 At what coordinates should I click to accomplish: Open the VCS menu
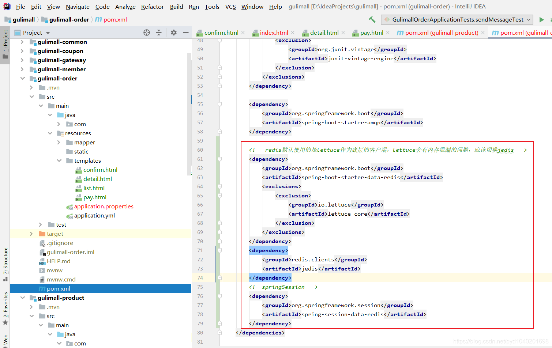click(230, 7)
